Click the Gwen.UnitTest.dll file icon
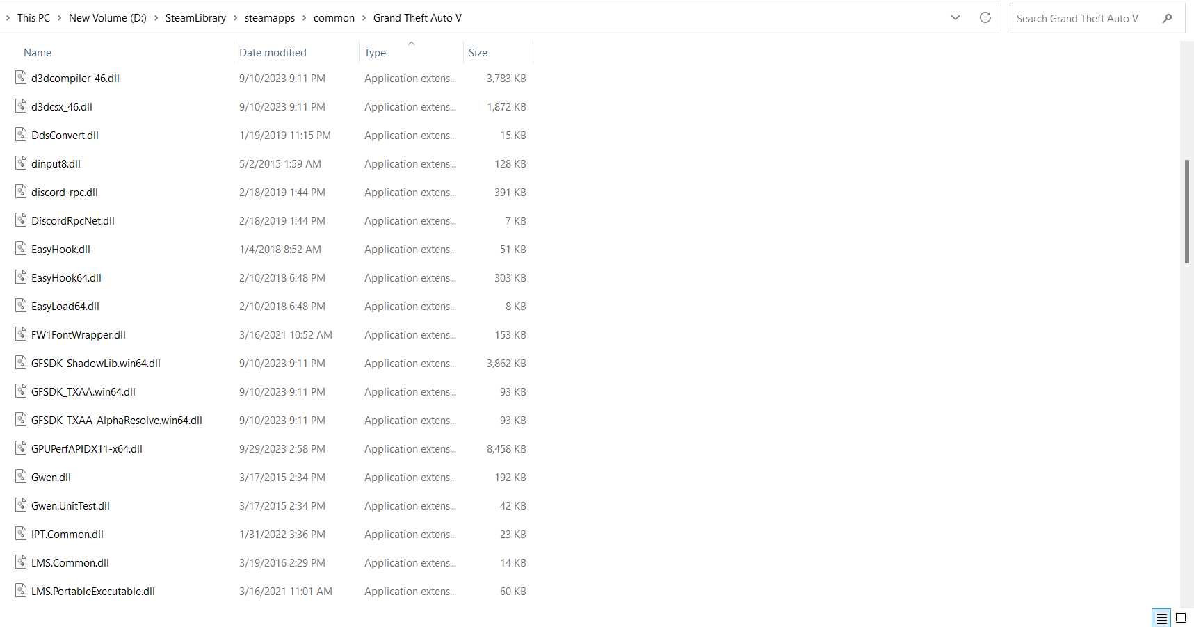 pos(21,505)
